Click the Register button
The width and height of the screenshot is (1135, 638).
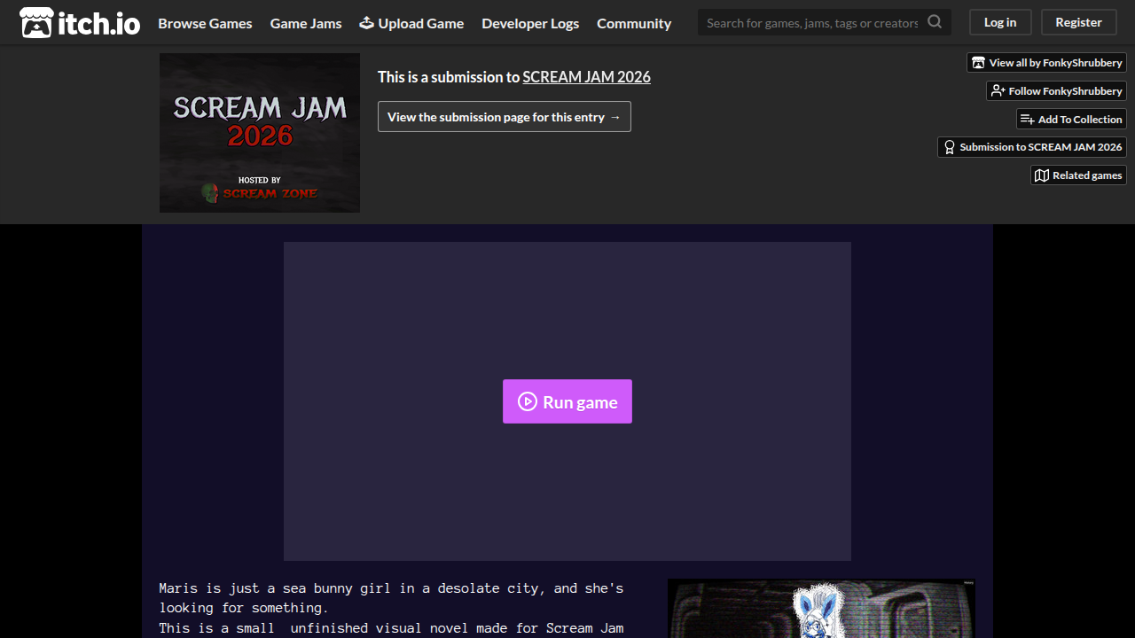pos(1078,22)
